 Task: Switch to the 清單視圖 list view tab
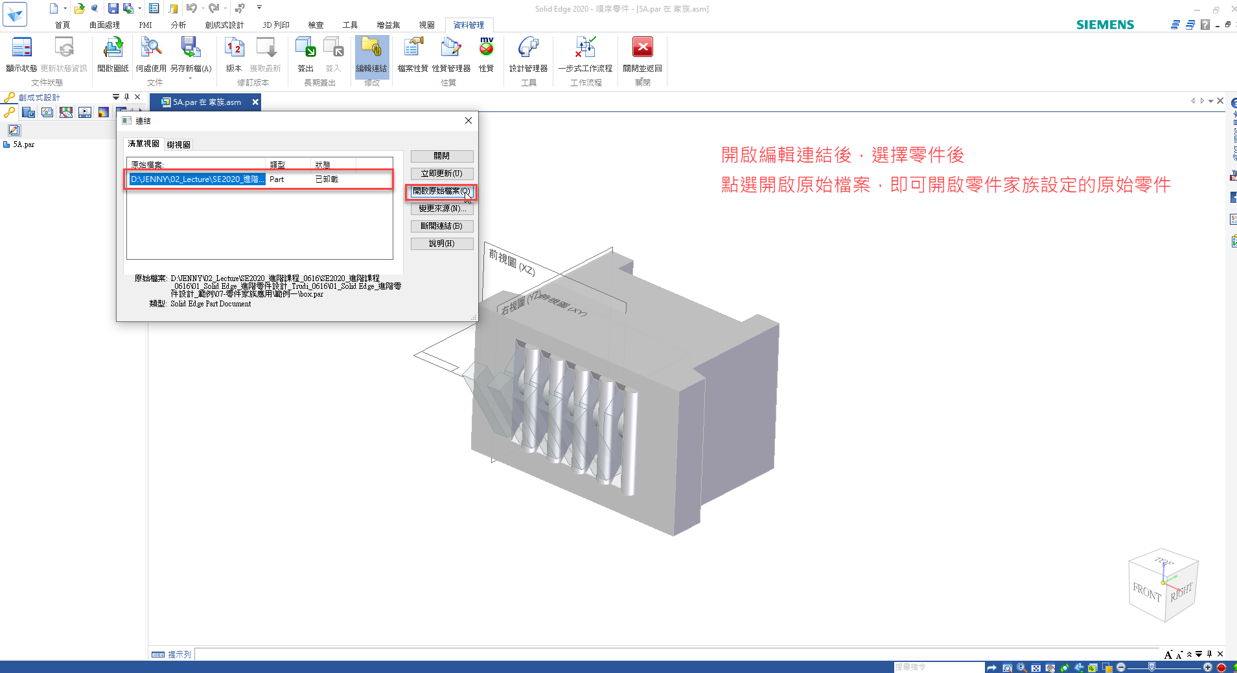point(143,144)
